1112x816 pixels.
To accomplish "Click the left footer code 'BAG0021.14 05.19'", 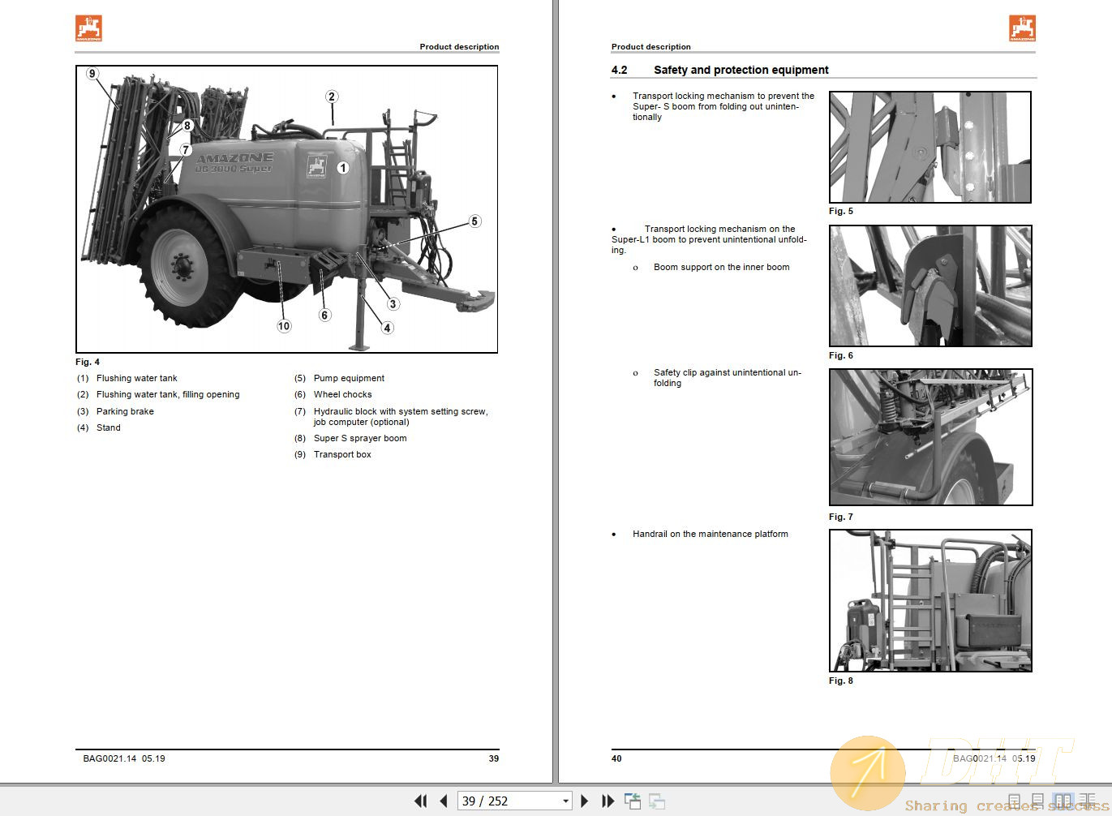I will click(x=124, y=758).
